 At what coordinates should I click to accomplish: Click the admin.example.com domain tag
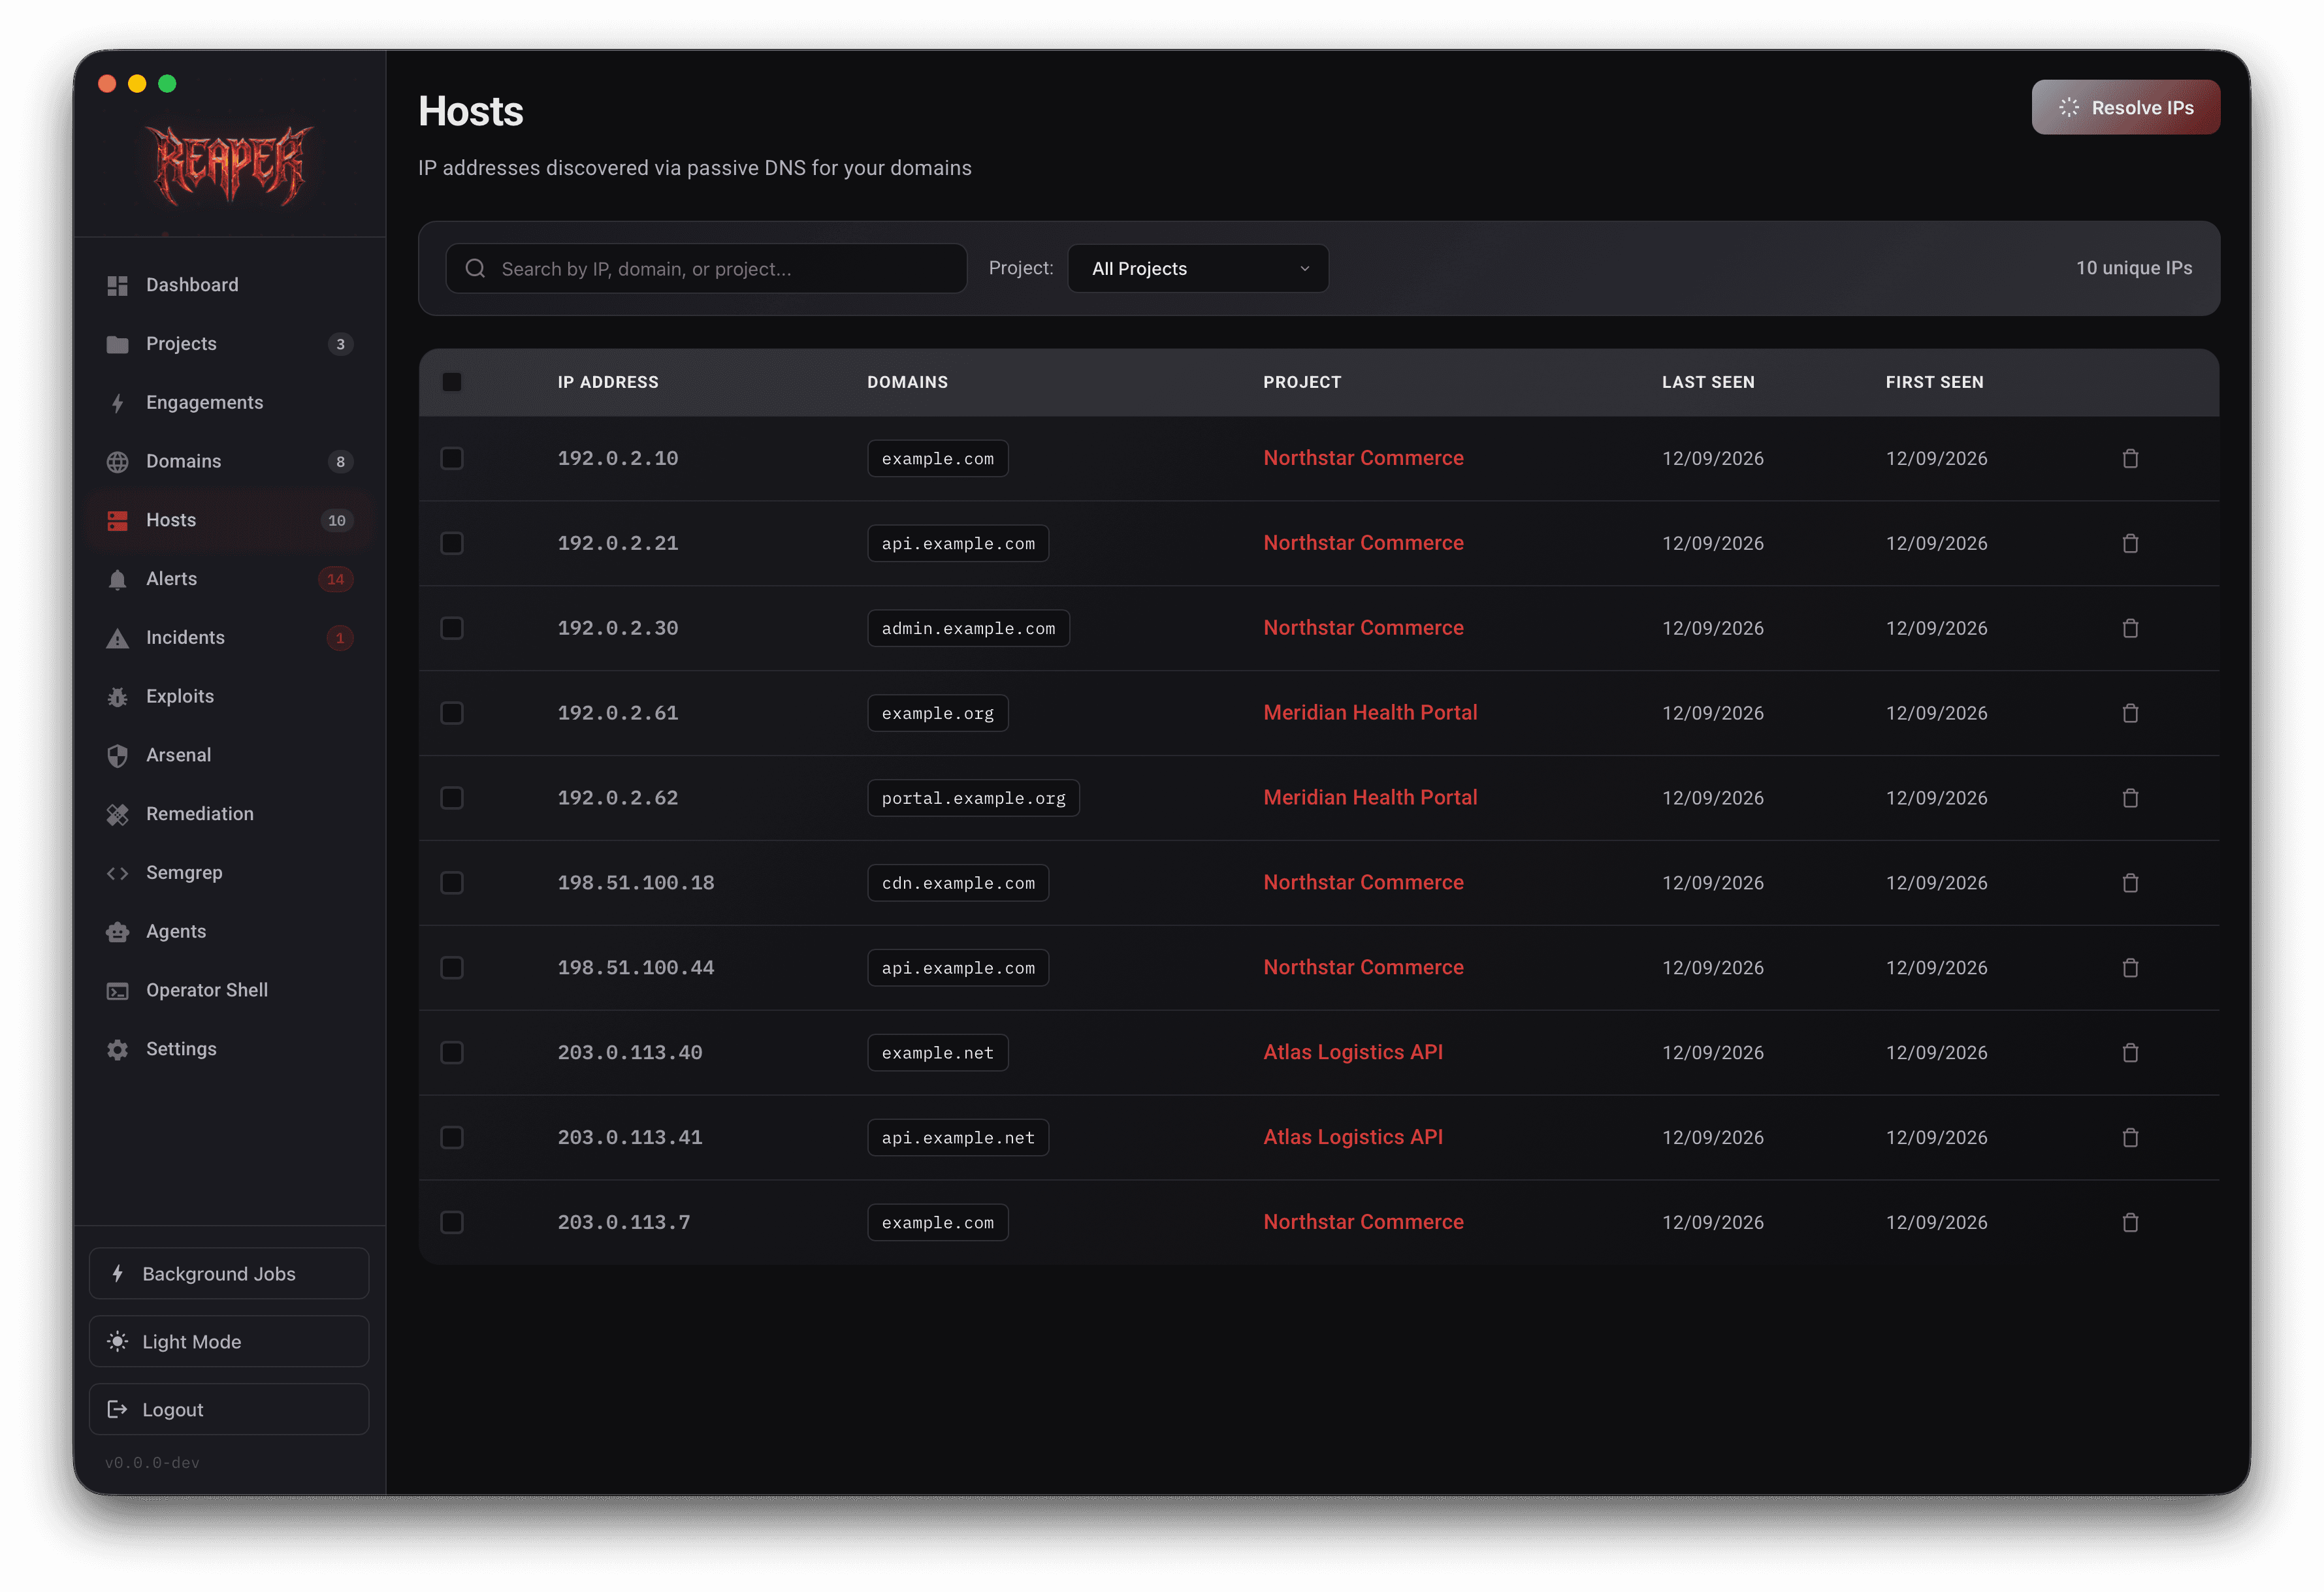(x=968, y=628)
